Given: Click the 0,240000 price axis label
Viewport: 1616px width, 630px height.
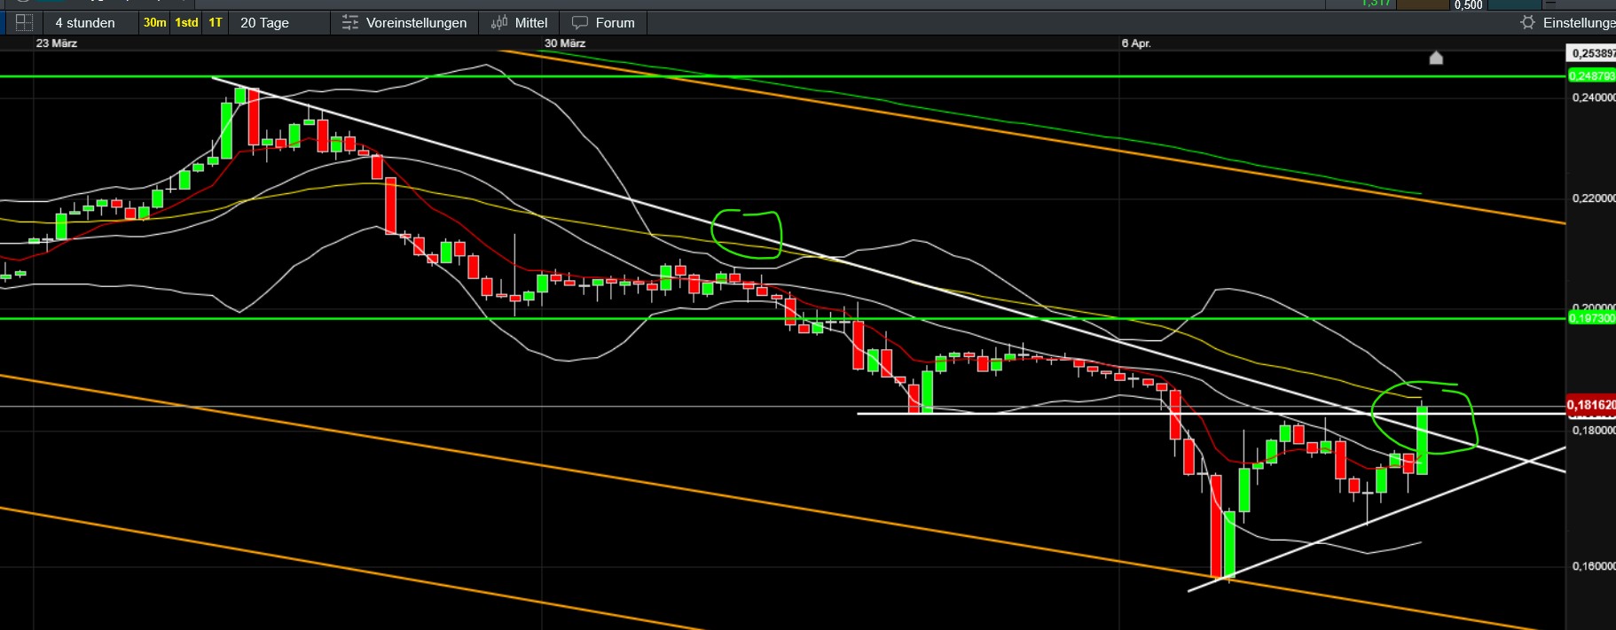Looking at the screenshot, I should pyautogui.click(x=1593, y=97).
